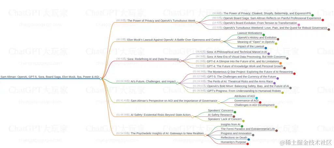Open the (51:26) timestamp link
This screenshot has height=148, width=334.
(201, 61)
